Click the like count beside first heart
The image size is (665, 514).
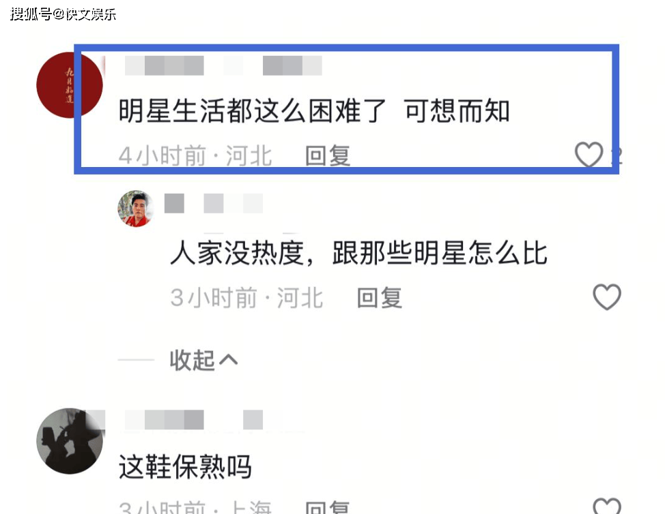pyautogui.click(x=617, y=156)
